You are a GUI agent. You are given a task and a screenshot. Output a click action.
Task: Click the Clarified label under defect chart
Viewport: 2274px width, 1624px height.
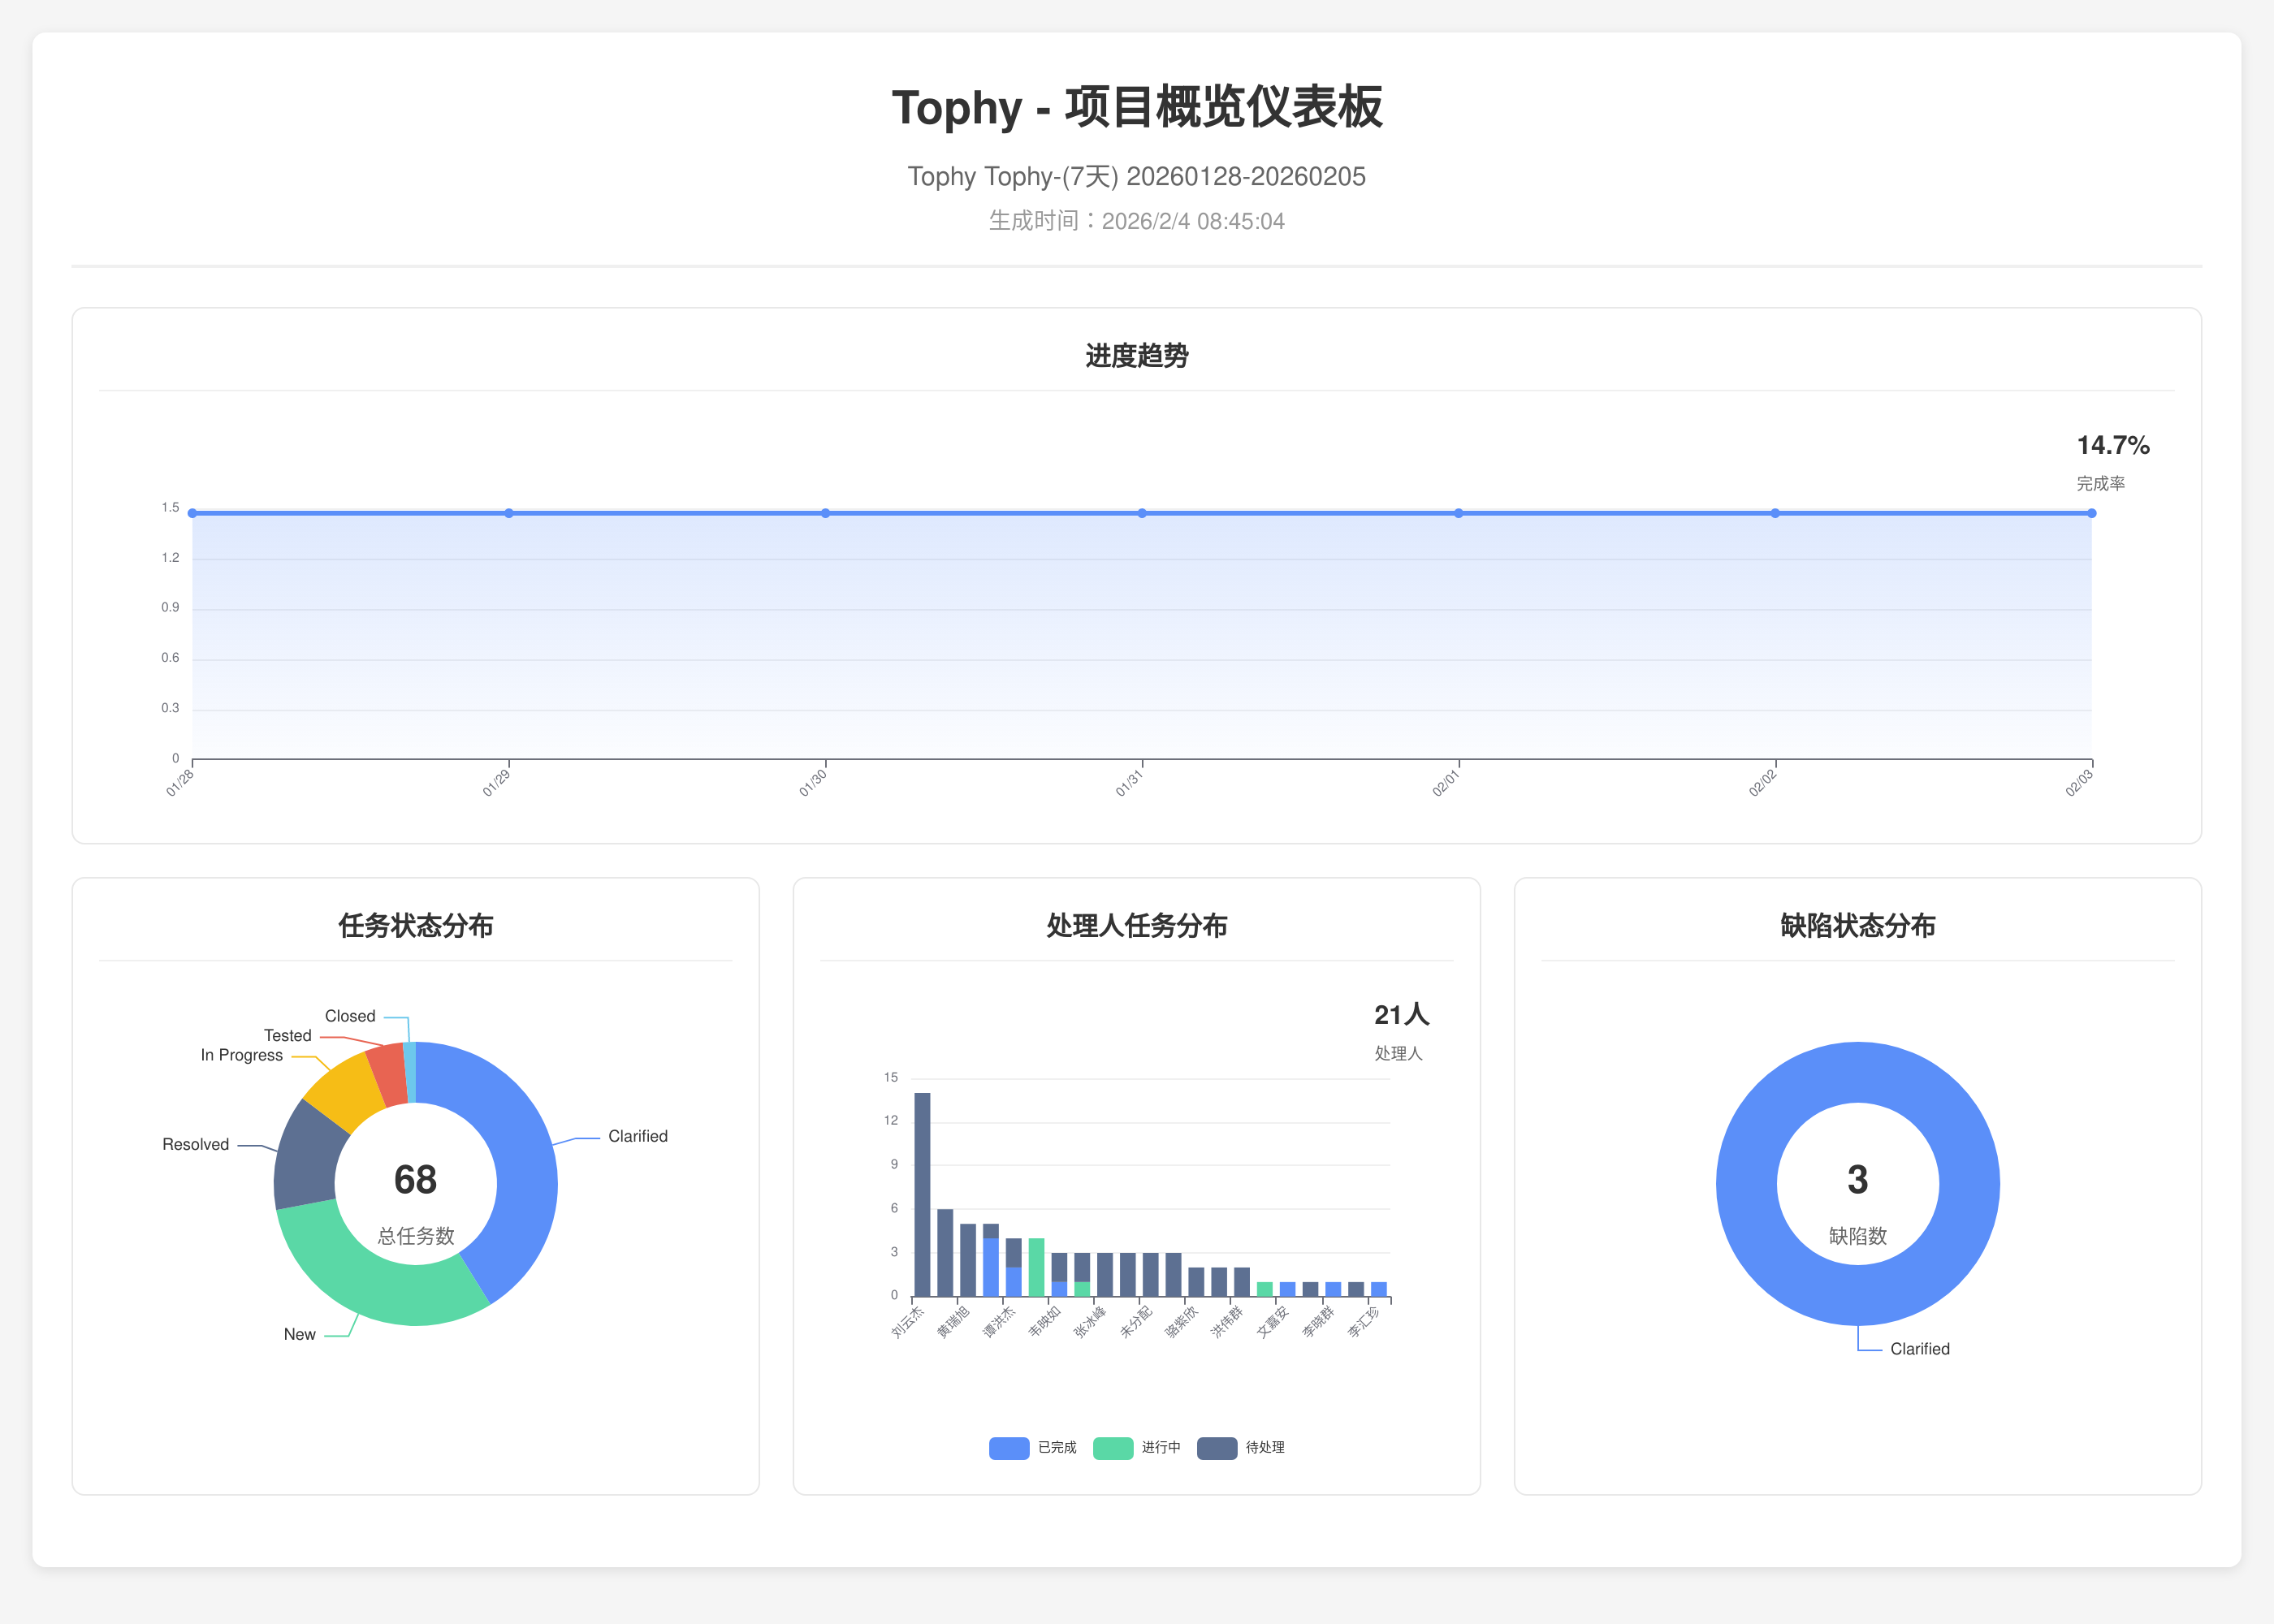(1919, 1349)
